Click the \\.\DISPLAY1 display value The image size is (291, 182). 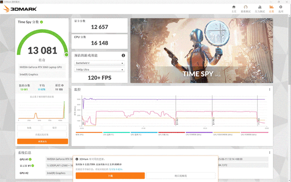pyautogui.click(x=60, y=165)
